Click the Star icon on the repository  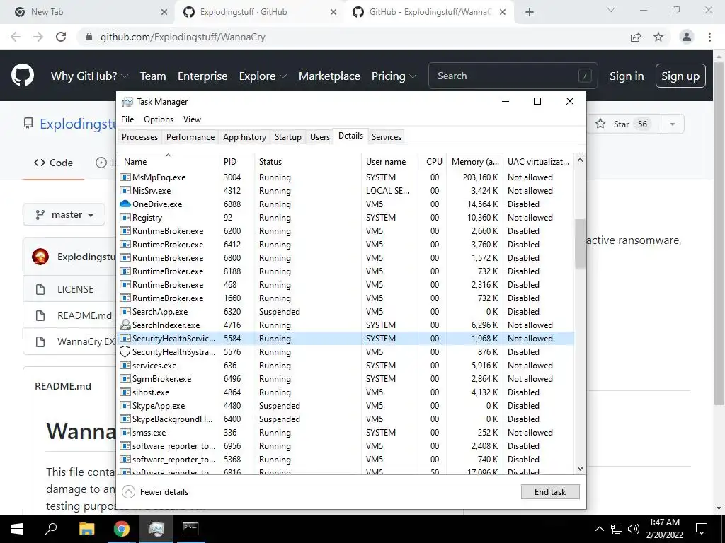coord(600,124)
